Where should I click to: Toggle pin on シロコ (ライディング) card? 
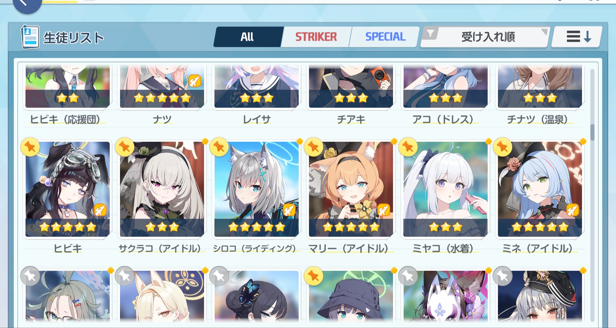[x=219, y=147]
